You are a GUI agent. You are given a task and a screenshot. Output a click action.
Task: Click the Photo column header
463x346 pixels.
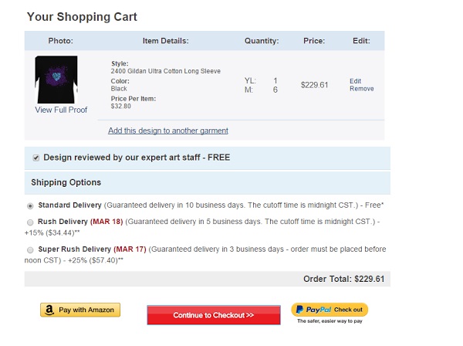pyautogui.click(x=59, y=41)
